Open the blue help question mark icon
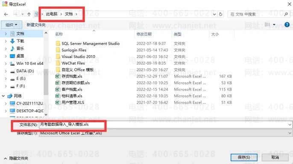This screenshot has width=293, height=164. [x=287, y=24]
